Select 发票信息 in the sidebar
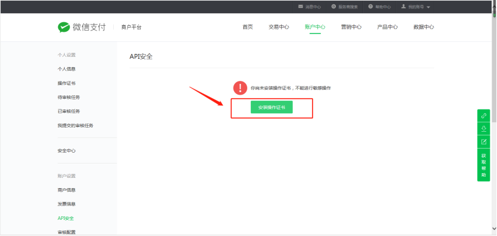Screen dimensions: 497x236 [x=66, y=204]
